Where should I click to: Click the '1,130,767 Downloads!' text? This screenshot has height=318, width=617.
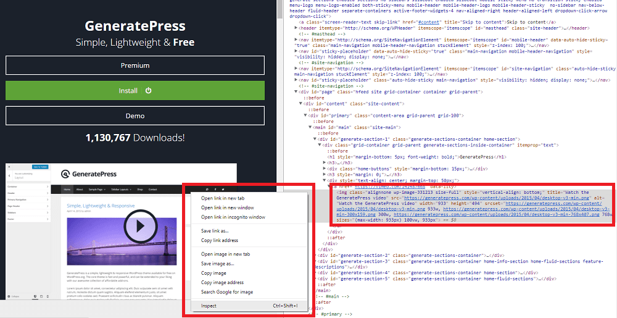coord(135,138)
